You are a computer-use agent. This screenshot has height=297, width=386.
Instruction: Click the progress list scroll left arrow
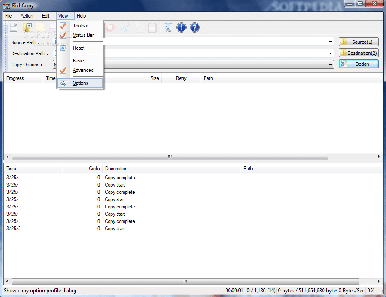(x=7, y=157)
